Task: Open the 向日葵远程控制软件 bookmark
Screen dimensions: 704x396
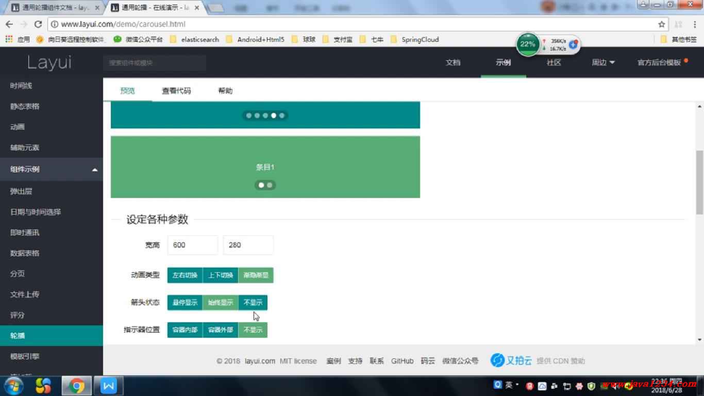Action: tap(71, 39)
